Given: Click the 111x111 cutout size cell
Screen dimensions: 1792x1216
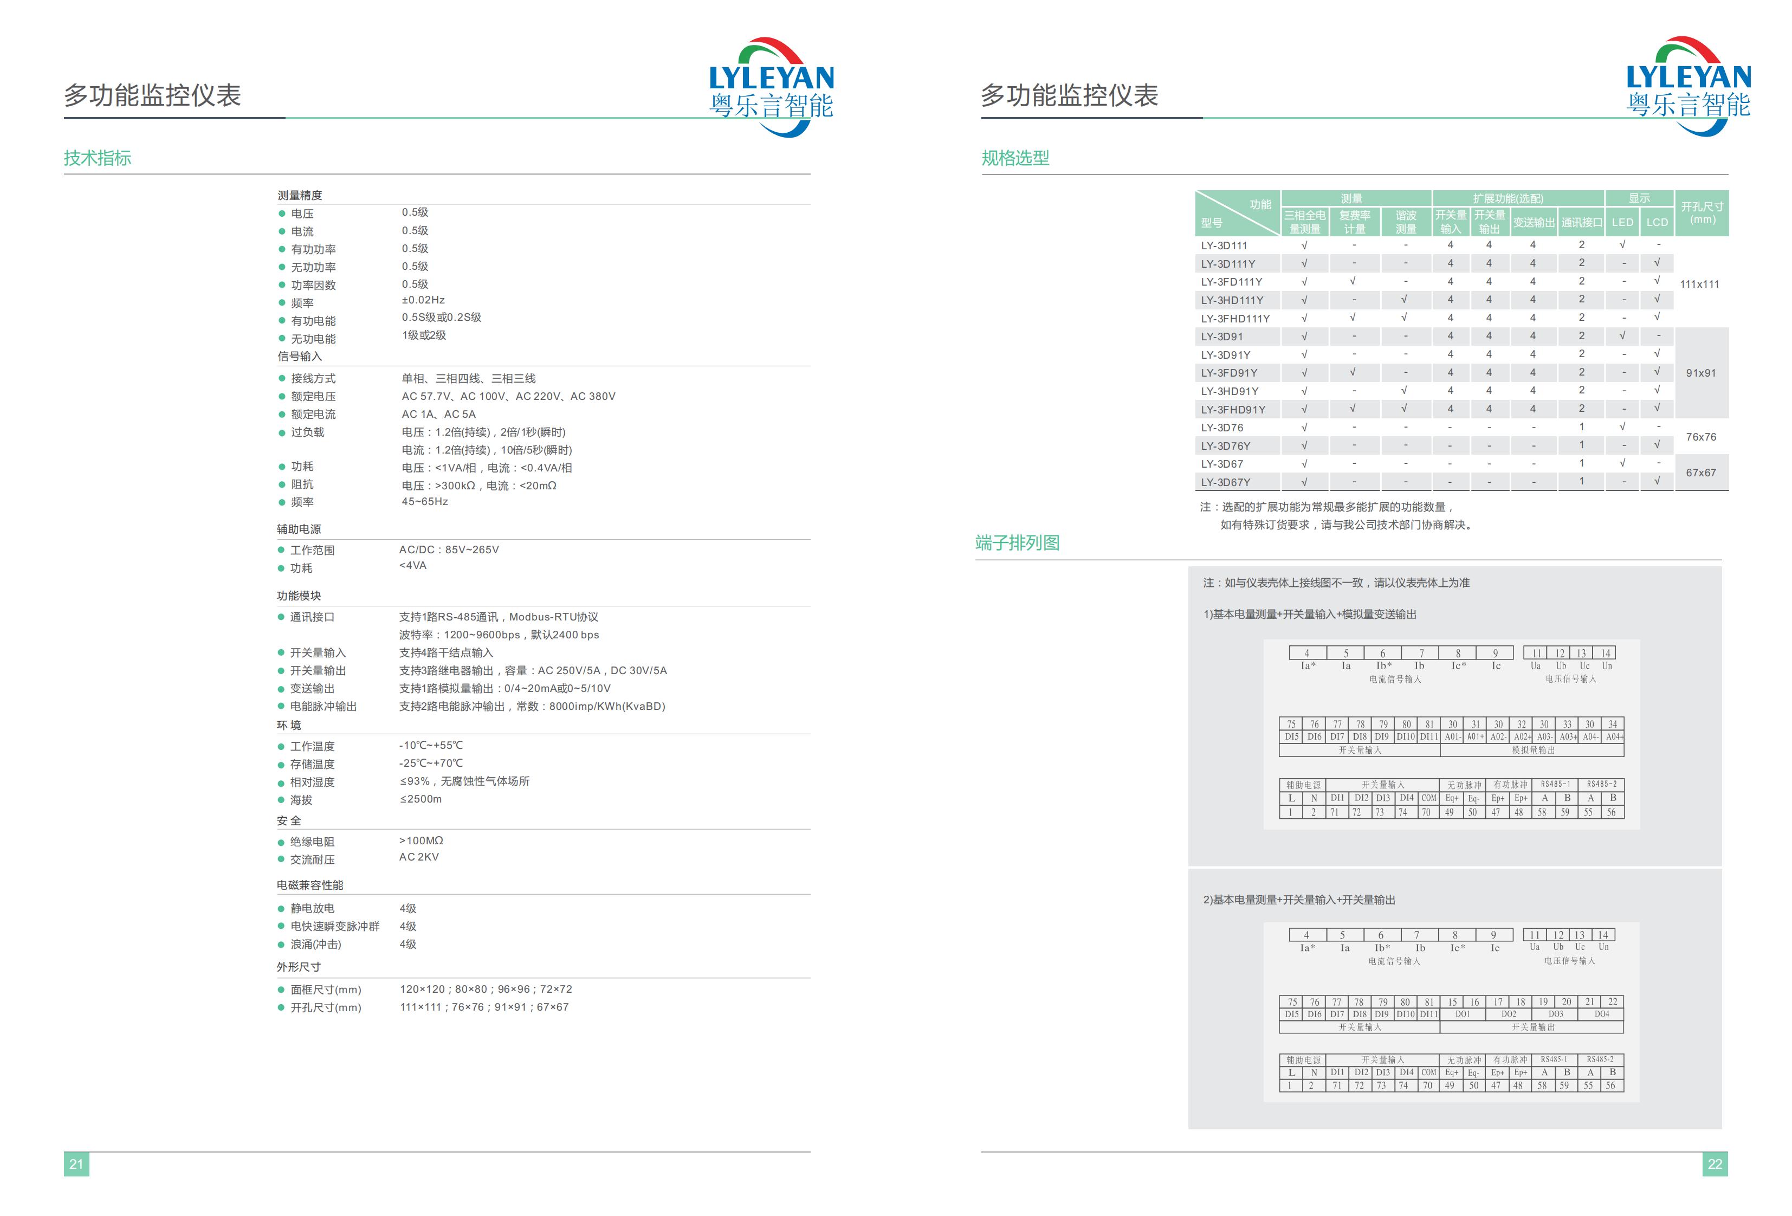Looking at the screenshot, I should (x=1699, y=284).
